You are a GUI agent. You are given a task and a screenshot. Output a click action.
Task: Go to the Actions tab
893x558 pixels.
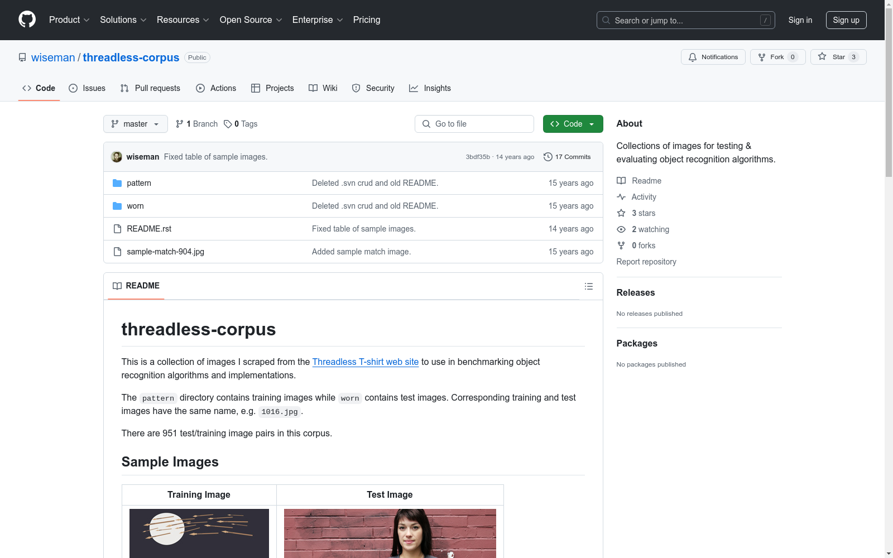216,88
